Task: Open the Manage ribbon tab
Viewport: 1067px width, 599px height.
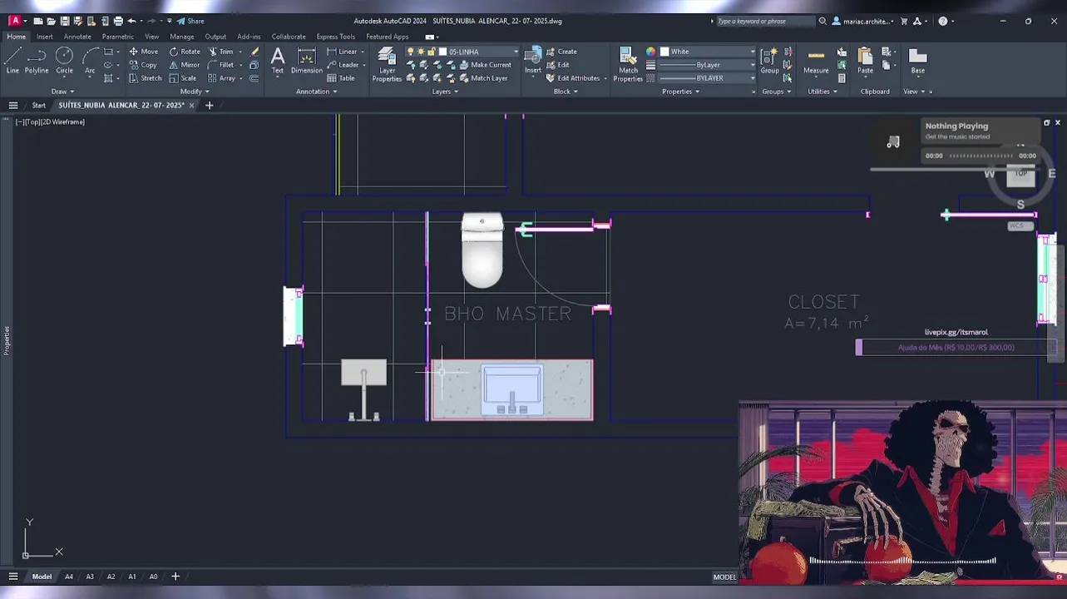Action: point(181,37)
